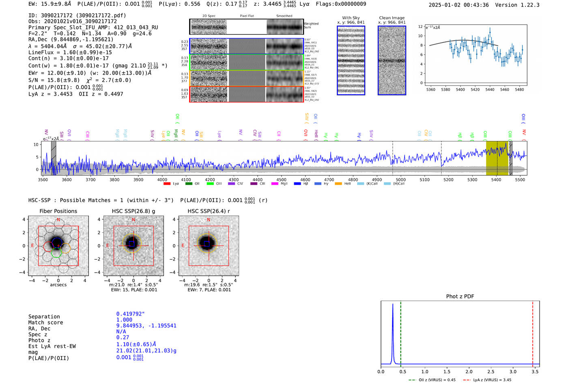
Task: Click the zoomed emission line fit plot
Action: [x=475, y=55]
